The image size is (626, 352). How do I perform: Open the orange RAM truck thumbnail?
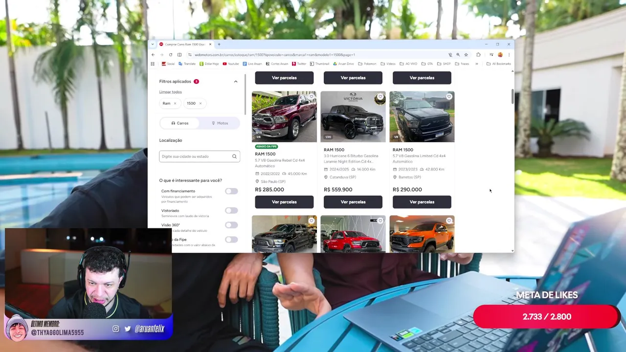[422, 234]
